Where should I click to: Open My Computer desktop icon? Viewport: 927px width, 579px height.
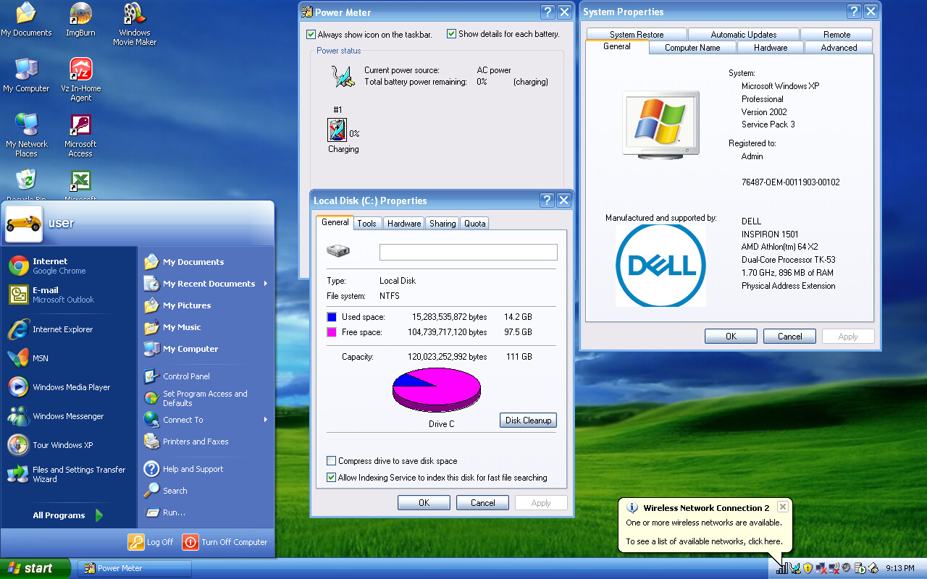26,75
